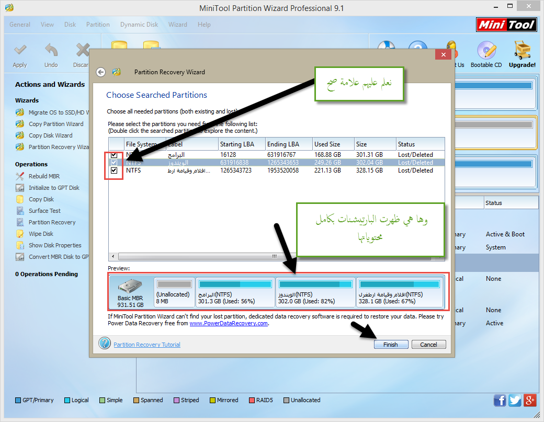Click the Finish button

click(x=391, y=344)
